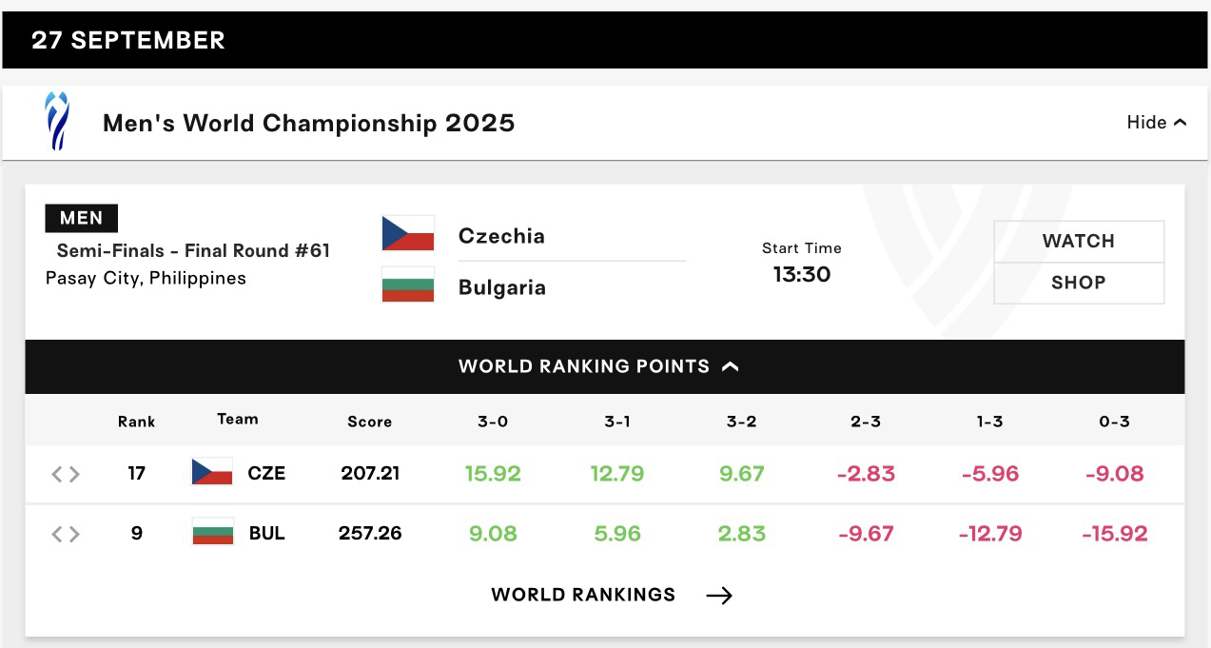Click the Czechia flag in match header
This screenshot has width=1211, height=648.
pyautogui.click(x=408, y=233)
